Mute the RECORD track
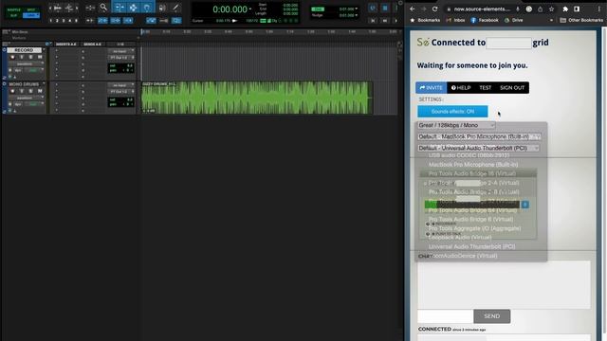The image size is (607, 341). tap(40, 57)
